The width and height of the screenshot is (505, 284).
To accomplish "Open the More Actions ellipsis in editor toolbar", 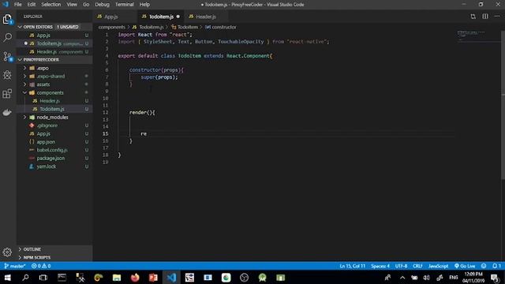I will pyautogui.click(x=497, y=17).
